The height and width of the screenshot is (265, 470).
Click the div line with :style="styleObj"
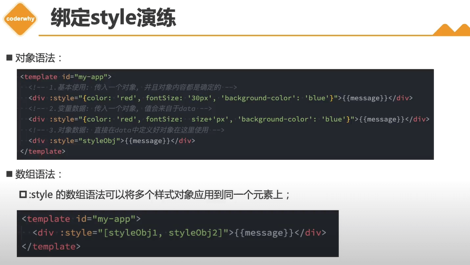click(112, 141)
